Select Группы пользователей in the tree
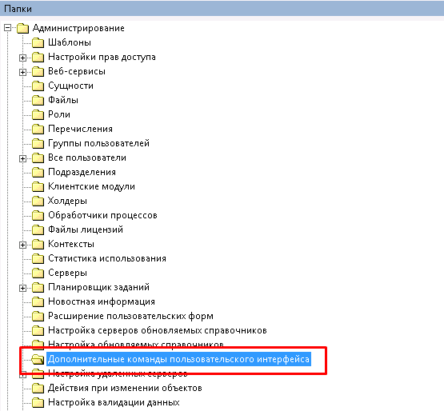This screenshot has height=411, width=444. 98,143
